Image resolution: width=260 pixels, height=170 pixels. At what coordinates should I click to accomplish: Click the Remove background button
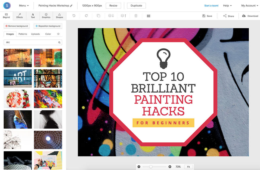click(17, 26)
